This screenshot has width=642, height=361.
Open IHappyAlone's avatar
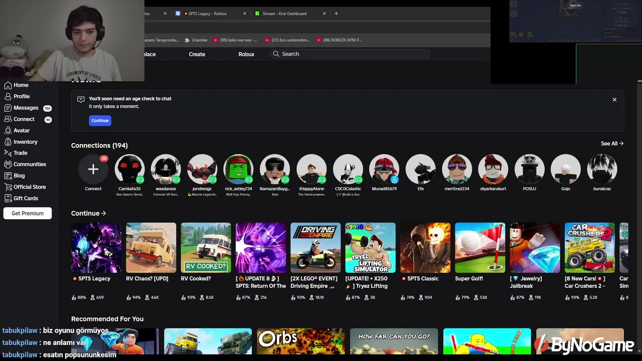click(311, 169)
